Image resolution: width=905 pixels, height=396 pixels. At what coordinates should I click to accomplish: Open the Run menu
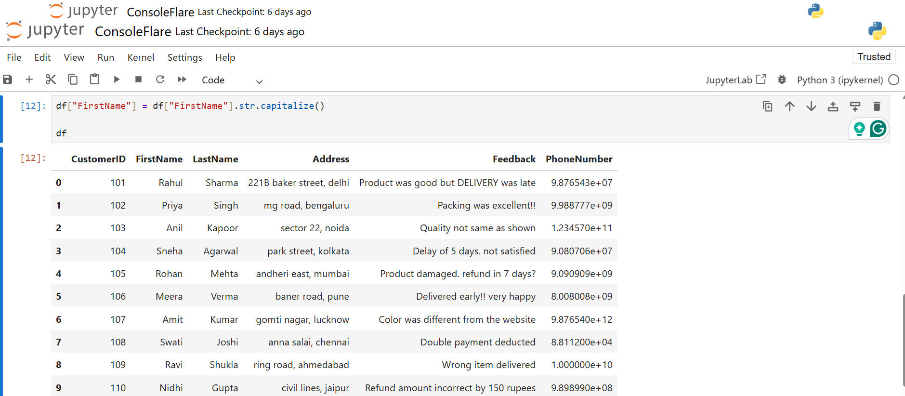click(x=106, y=57)
